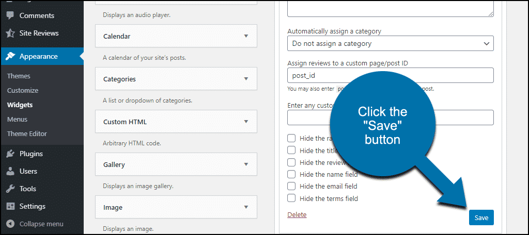Enable the Hide the email field checkbox

pyautogui.click(x=291, y=186)
